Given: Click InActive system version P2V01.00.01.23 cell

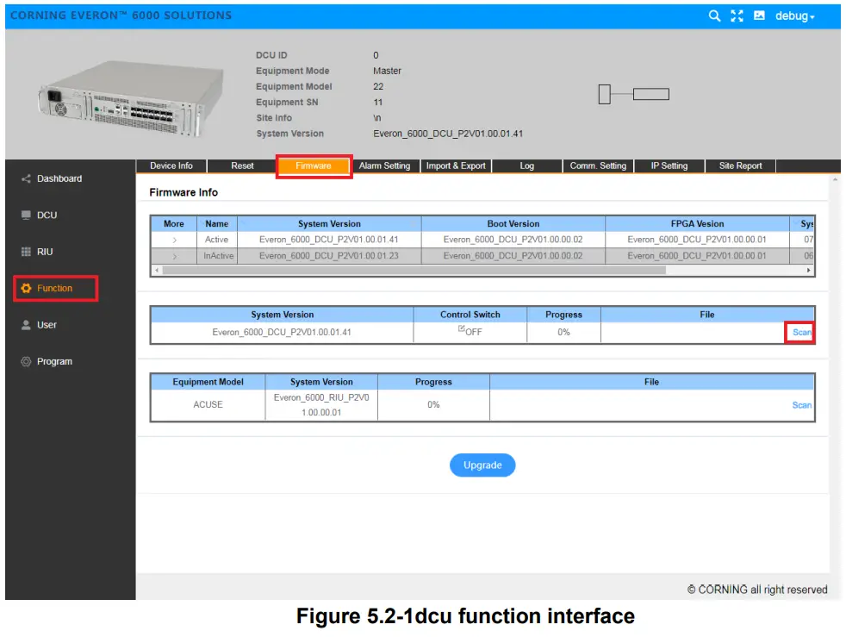Looking at the screenshot, I should tap(329, 256).
